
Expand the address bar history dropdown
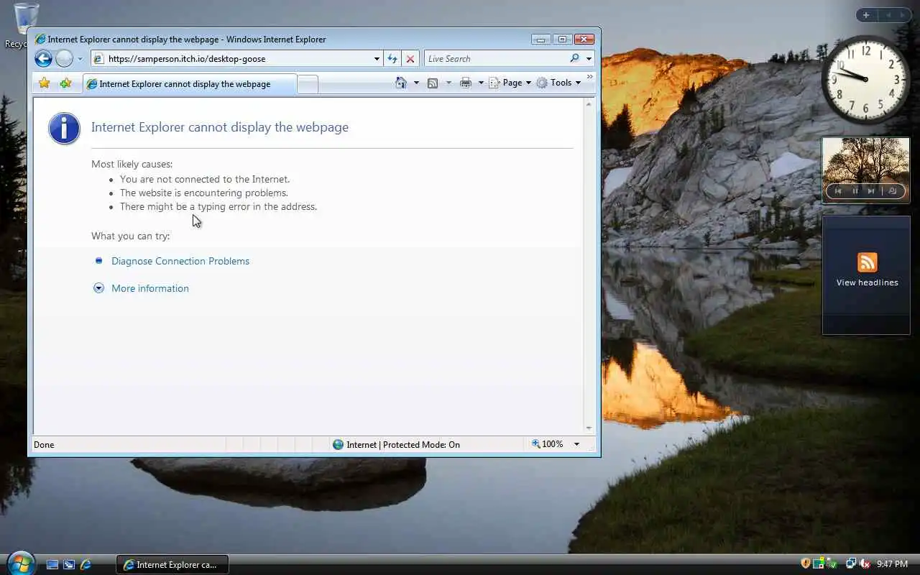[x=377, y=59]
